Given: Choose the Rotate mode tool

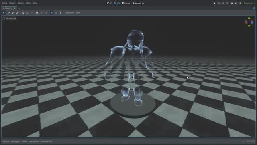Looking at the screenshot, I should click(x=13, y=13).
